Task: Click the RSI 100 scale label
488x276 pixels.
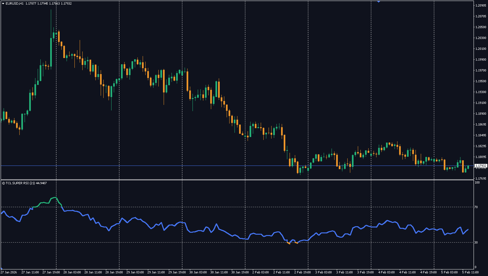Action: pos(477,183)
